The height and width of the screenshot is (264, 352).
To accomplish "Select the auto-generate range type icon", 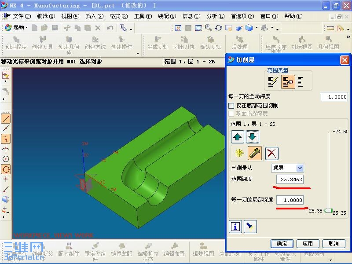I will pos(273,81).
